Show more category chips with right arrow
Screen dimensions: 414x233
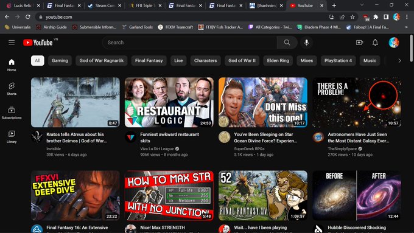click(x=399, y=61)
